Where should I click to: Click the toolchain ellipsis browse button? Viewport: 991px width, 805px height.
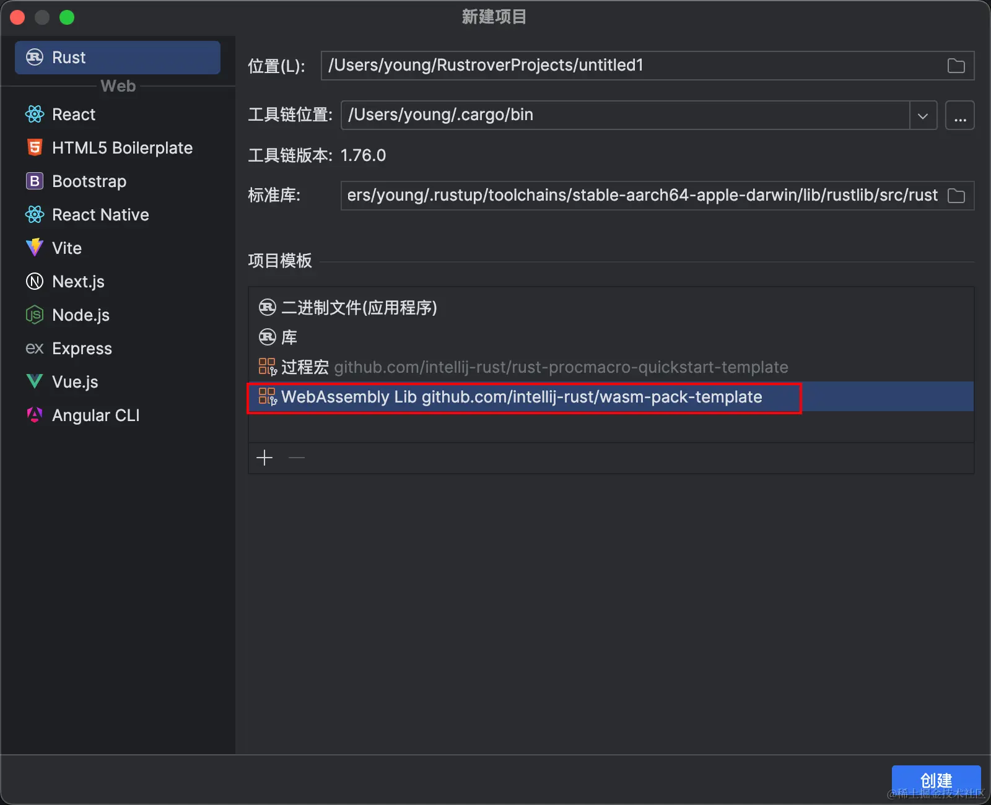[x=960, y=116]
